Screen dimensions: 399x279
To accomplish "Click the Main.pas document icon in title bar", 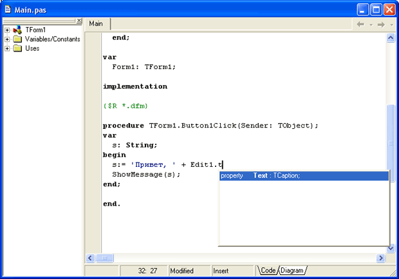I will coord(8,10).
